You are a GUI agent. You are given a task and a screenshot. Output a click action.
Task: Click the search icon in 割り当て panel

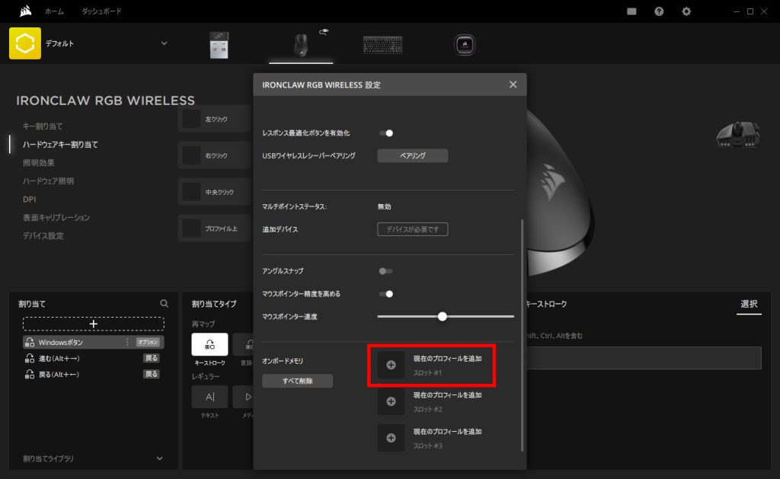(x=165, y=303)
